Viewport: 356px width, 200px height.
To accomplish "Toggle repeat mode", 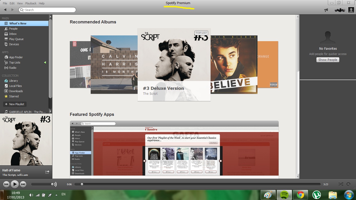I will [x=348, y=184].
